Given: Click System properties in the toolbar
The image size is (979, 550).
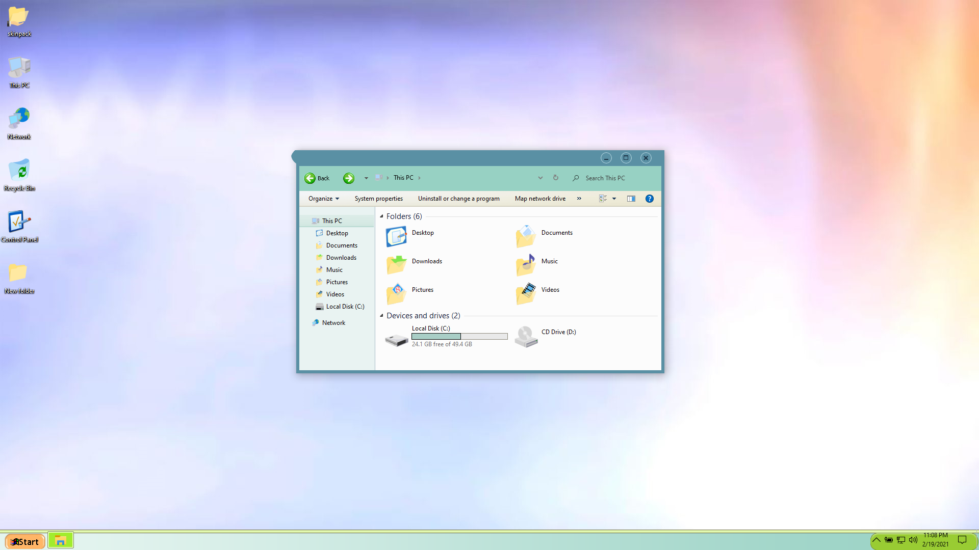Looking at the screenshot, I should 378,199.
